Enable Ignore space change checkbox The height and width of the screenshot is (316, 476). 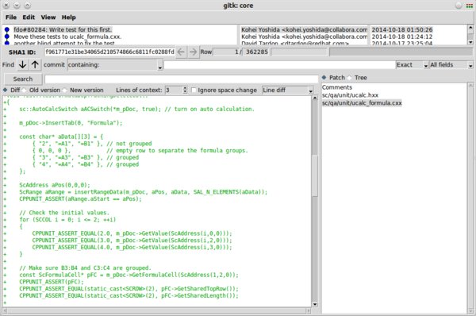[x=194, y=91]
